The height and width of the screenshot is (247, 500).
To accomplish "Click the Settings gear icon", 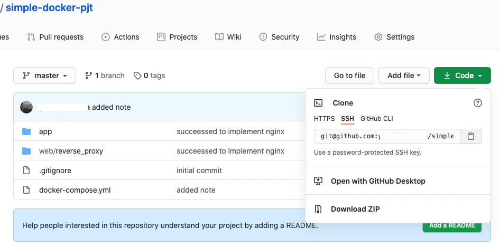I will click(x=378, y=37).
